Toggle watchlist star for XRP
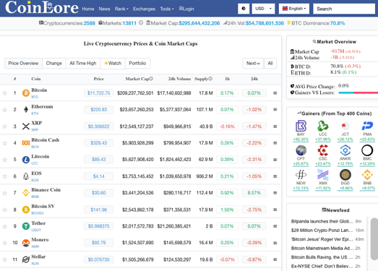This screenshot has width=378, height=271. 4,126
